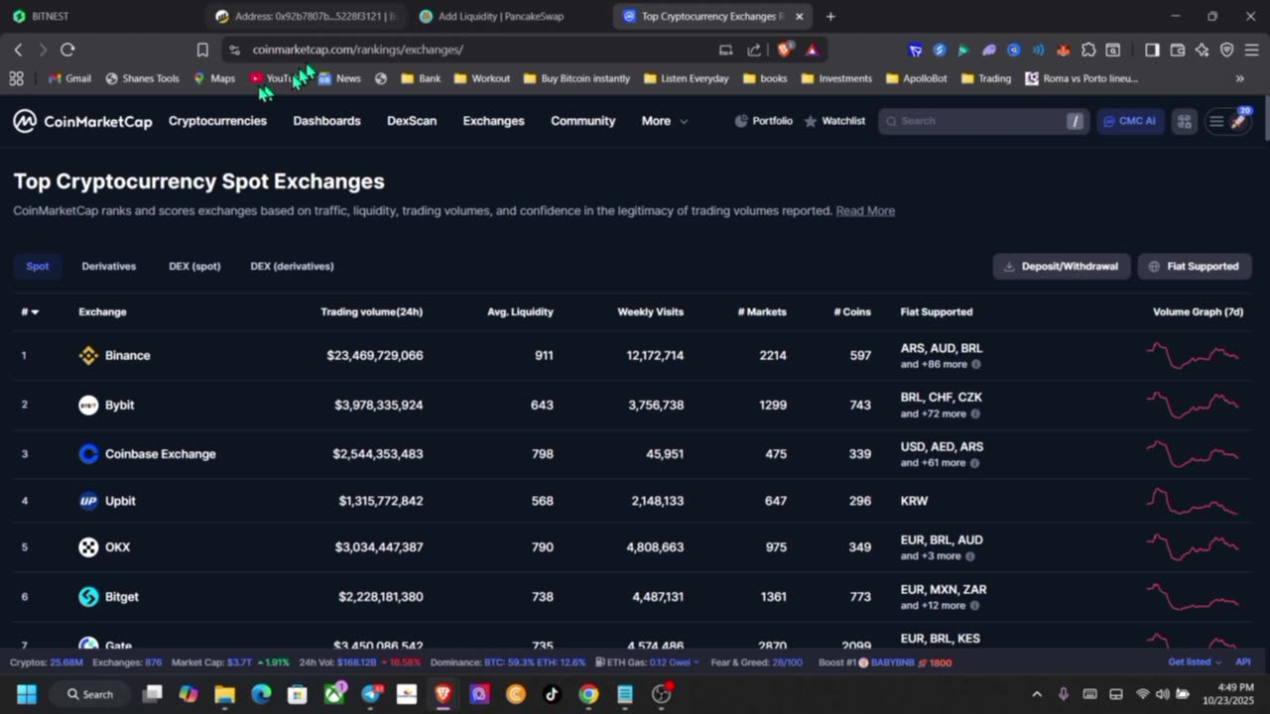This screenshot has width=1270, height=714.
Task: Open the Portfolio link
Action: click(x=763, y=121)
